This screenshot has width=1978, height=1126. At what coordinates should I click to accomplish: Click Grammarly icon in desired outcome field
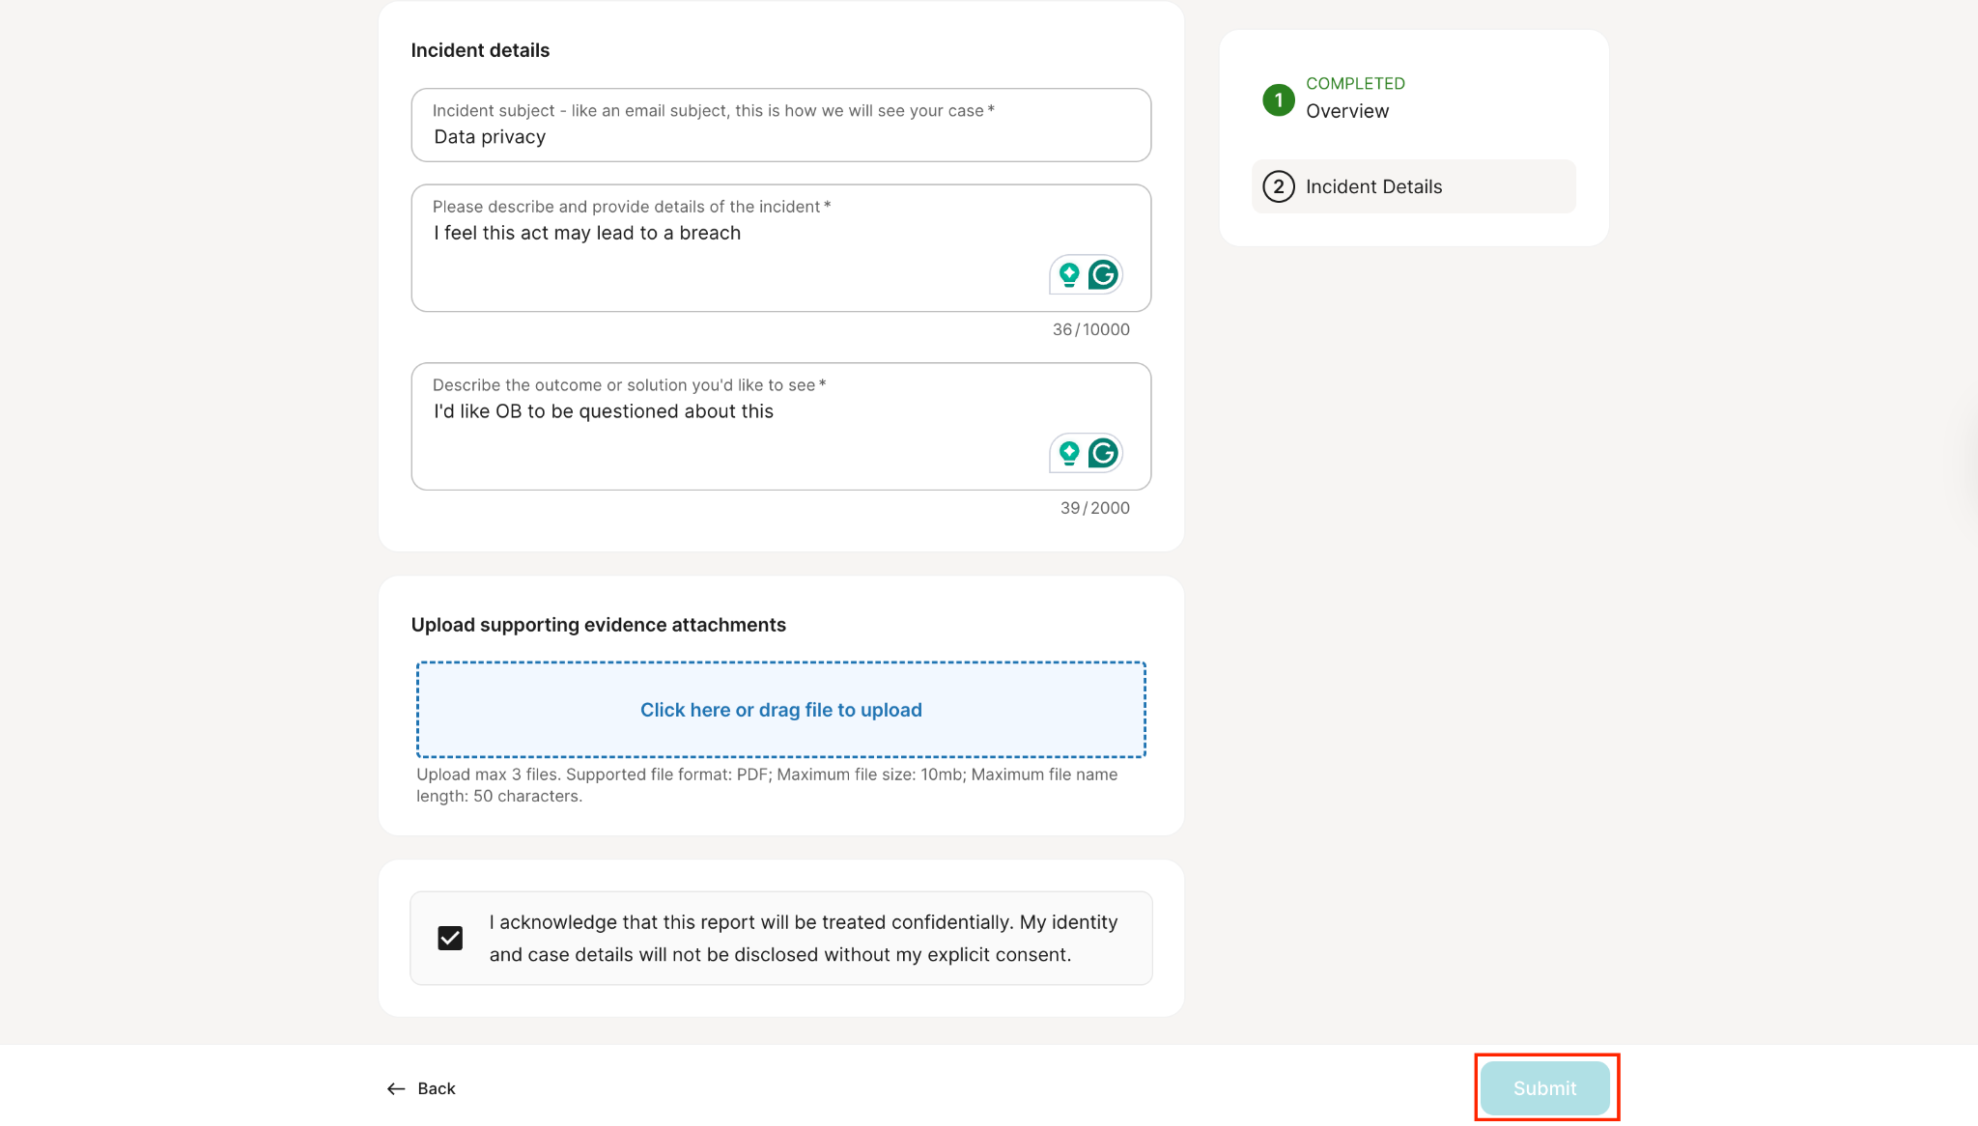click(1103, 453)
